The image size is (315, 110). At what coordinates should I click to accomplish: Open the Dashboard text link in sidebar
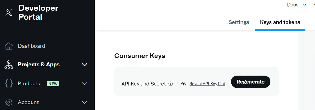[x=31, y=46]
